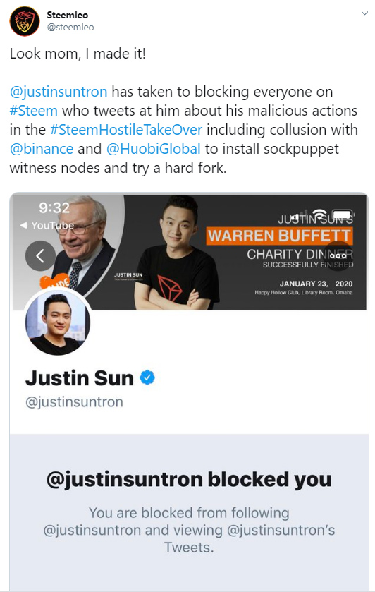Expand the tweet options chevron
Screen dimensions: 375x592
point(364,13)
